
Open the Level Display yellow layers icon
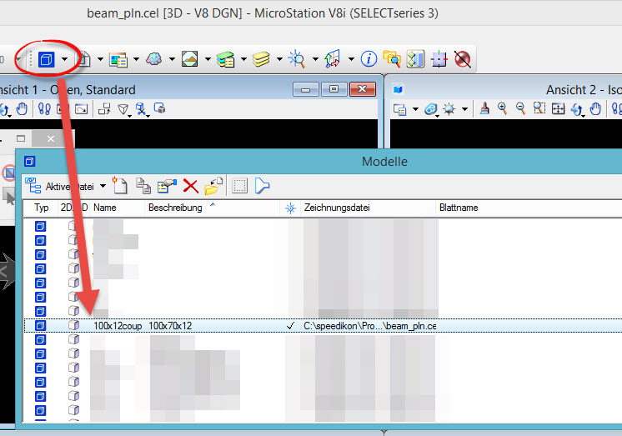(x=261, y=59)
